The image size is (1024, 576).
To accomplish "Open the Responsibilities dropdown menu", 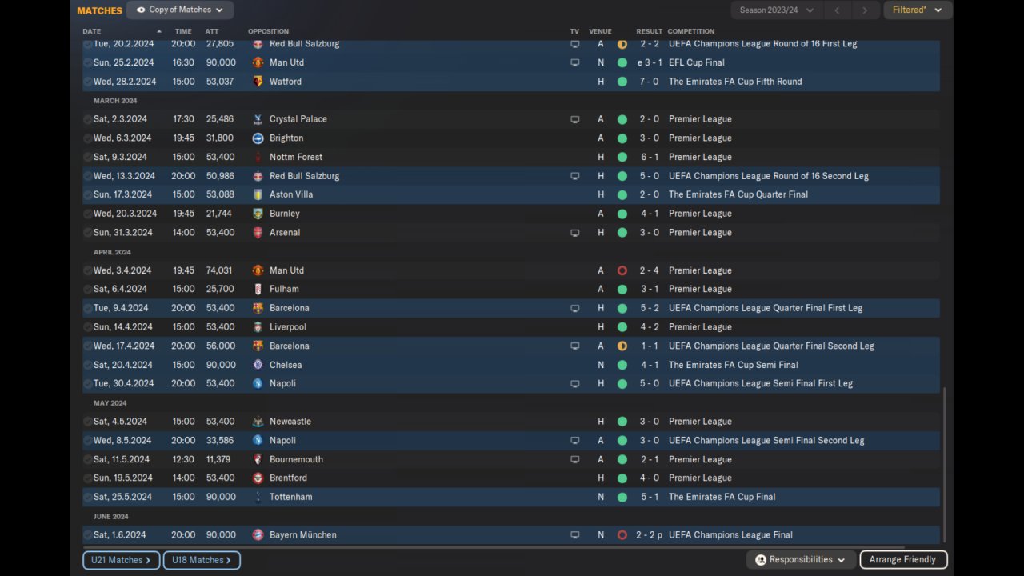I will pos(800,560).
